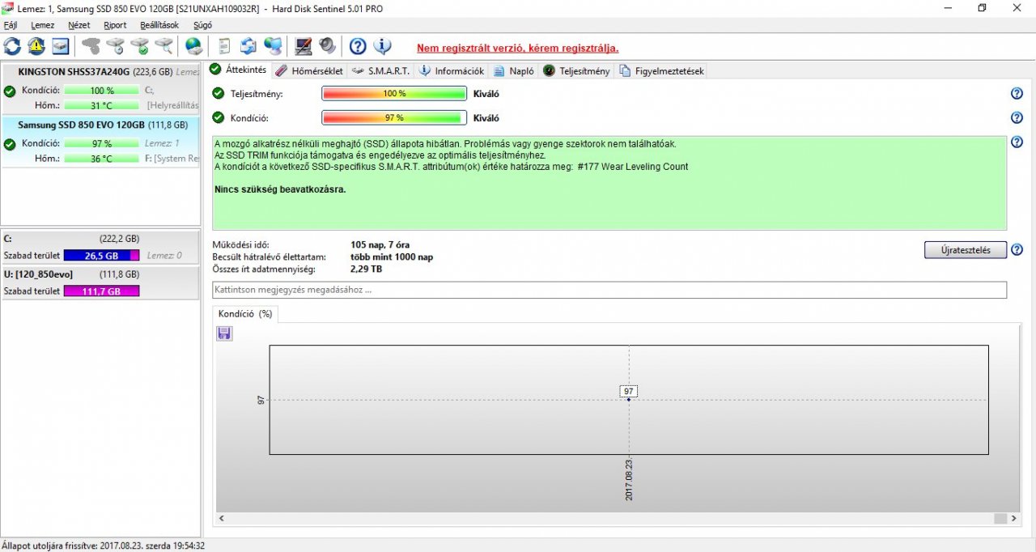Click the help icon beside the Újratesztelés button
The height and width of the screenshot is (552, 1036).
[x=1017, y=250]
